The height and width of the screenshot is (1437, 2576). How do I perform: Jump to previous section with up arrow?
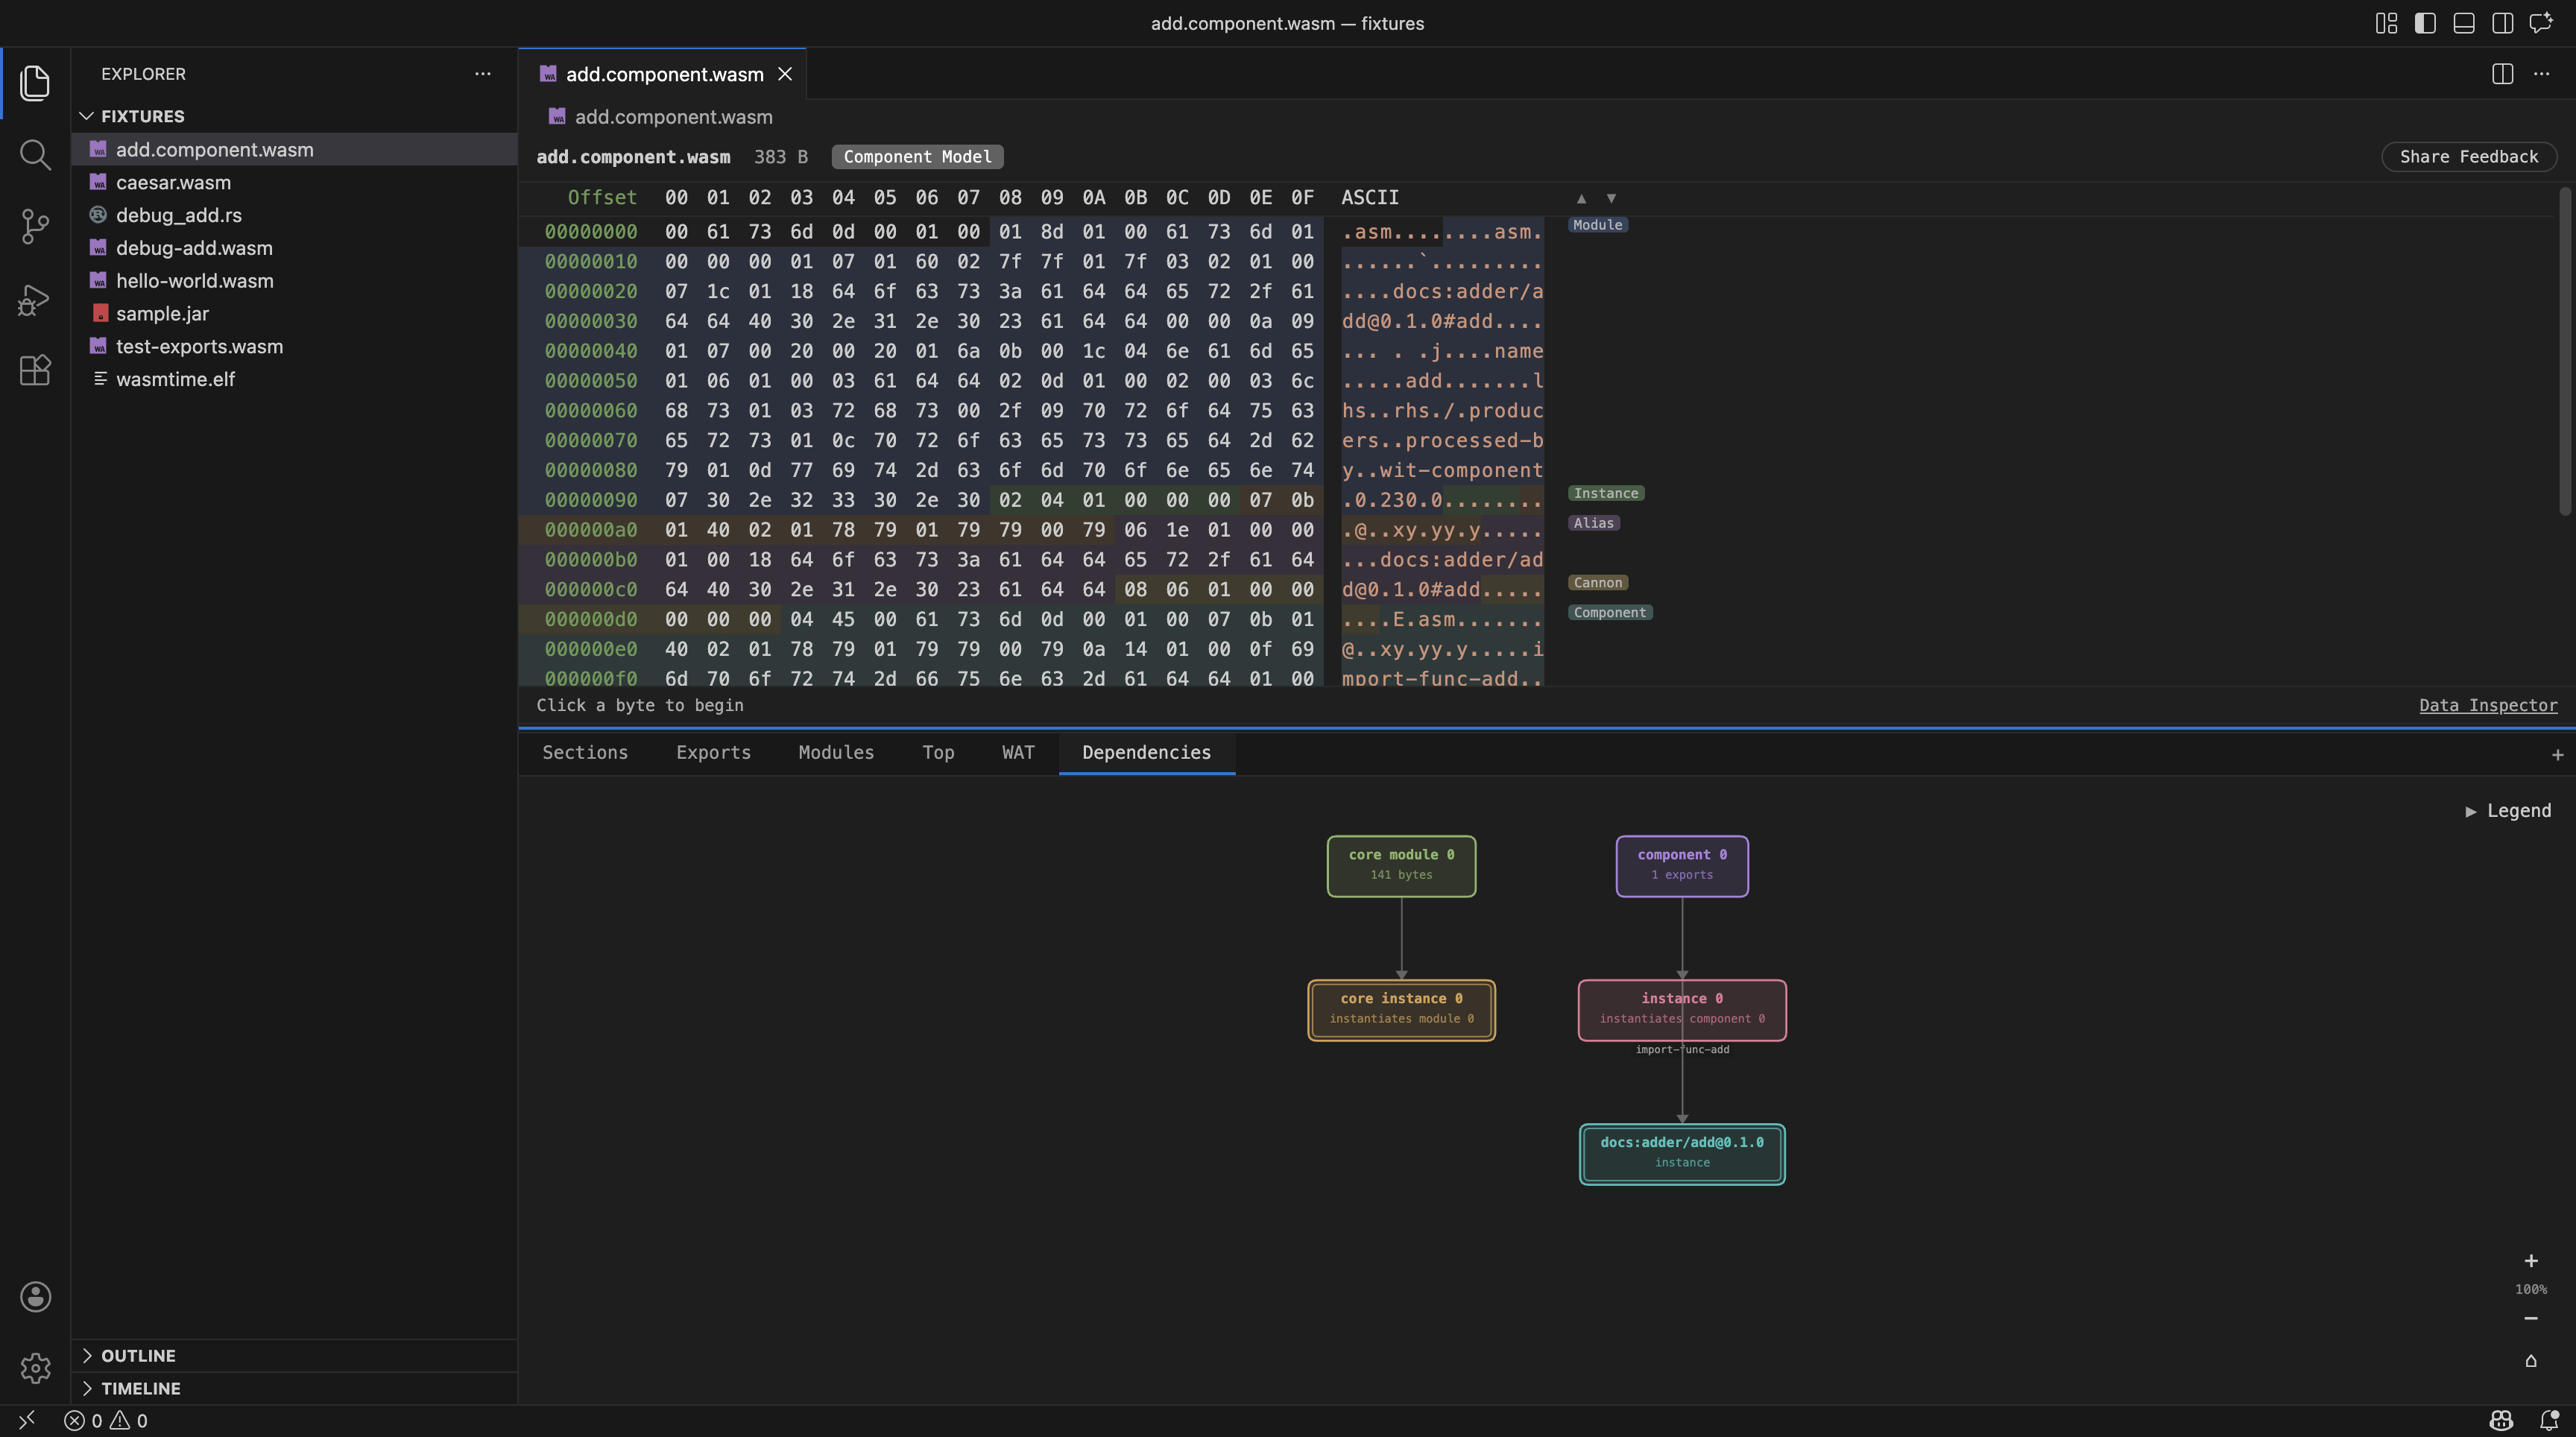[1581, 198]
